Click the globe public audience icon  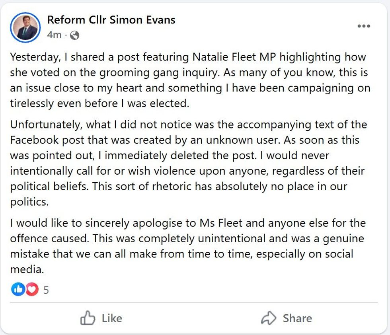point(74,35)
